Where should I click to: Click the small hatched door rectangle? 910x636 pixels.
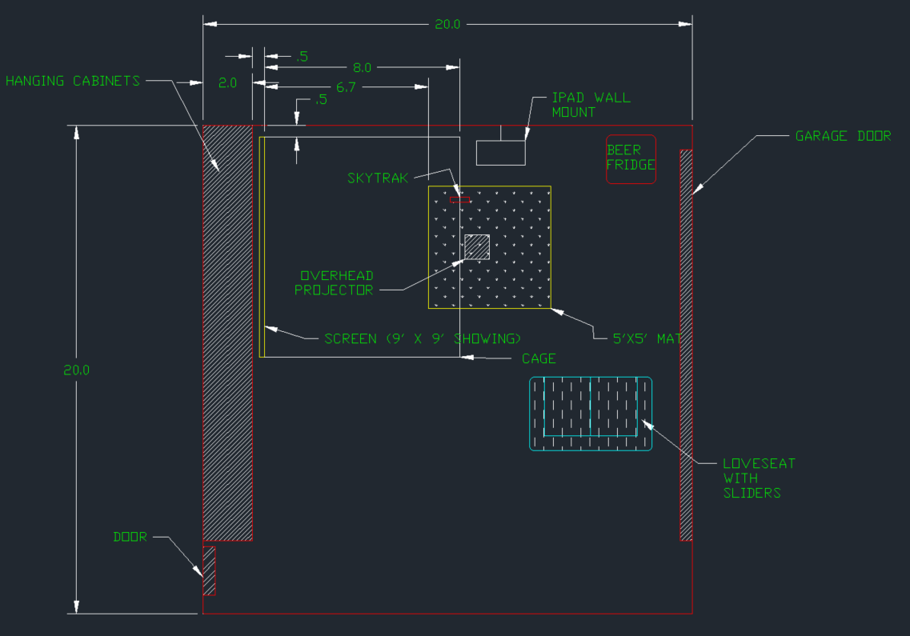click(x=209, y=571)
